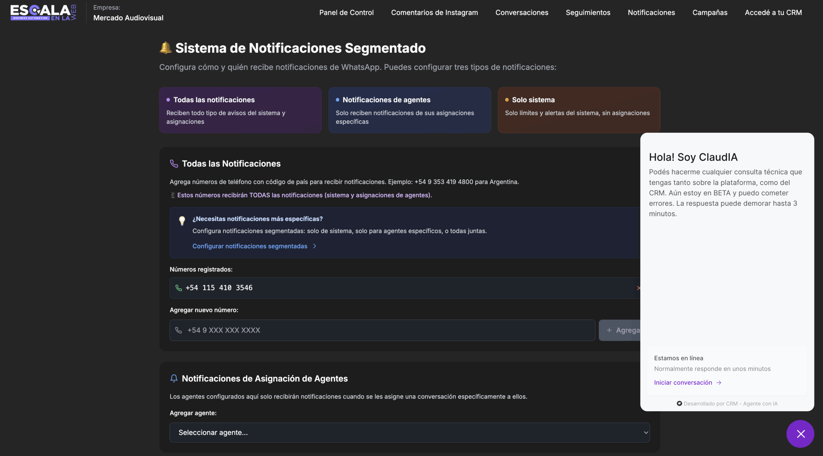
Task: Go to the "Seguimientos" section
Action: click(x=588, y=13)
